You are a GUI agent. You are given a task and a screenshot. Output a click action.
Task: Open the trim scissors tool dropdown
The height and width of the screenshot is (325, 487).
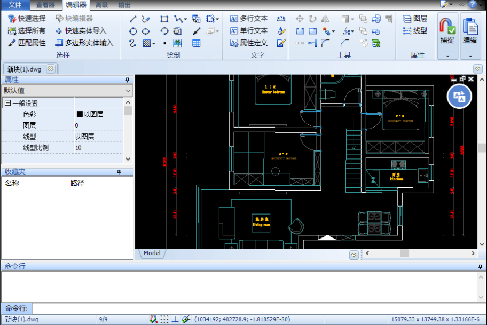(x=352, y=31)
